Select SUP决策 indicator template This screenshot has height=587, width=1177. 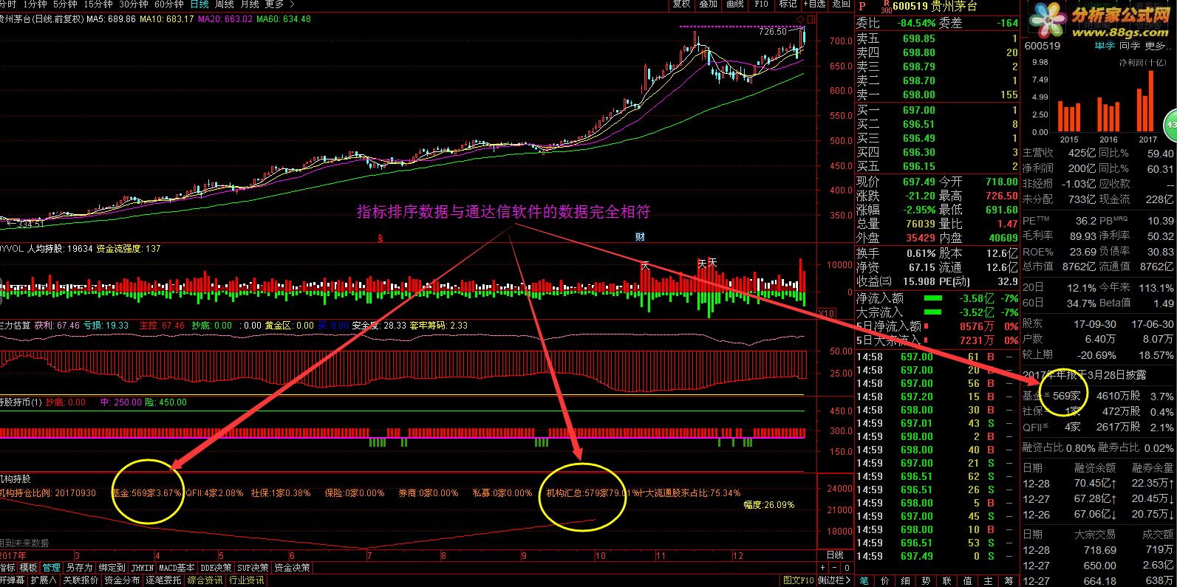click(253, 568)
